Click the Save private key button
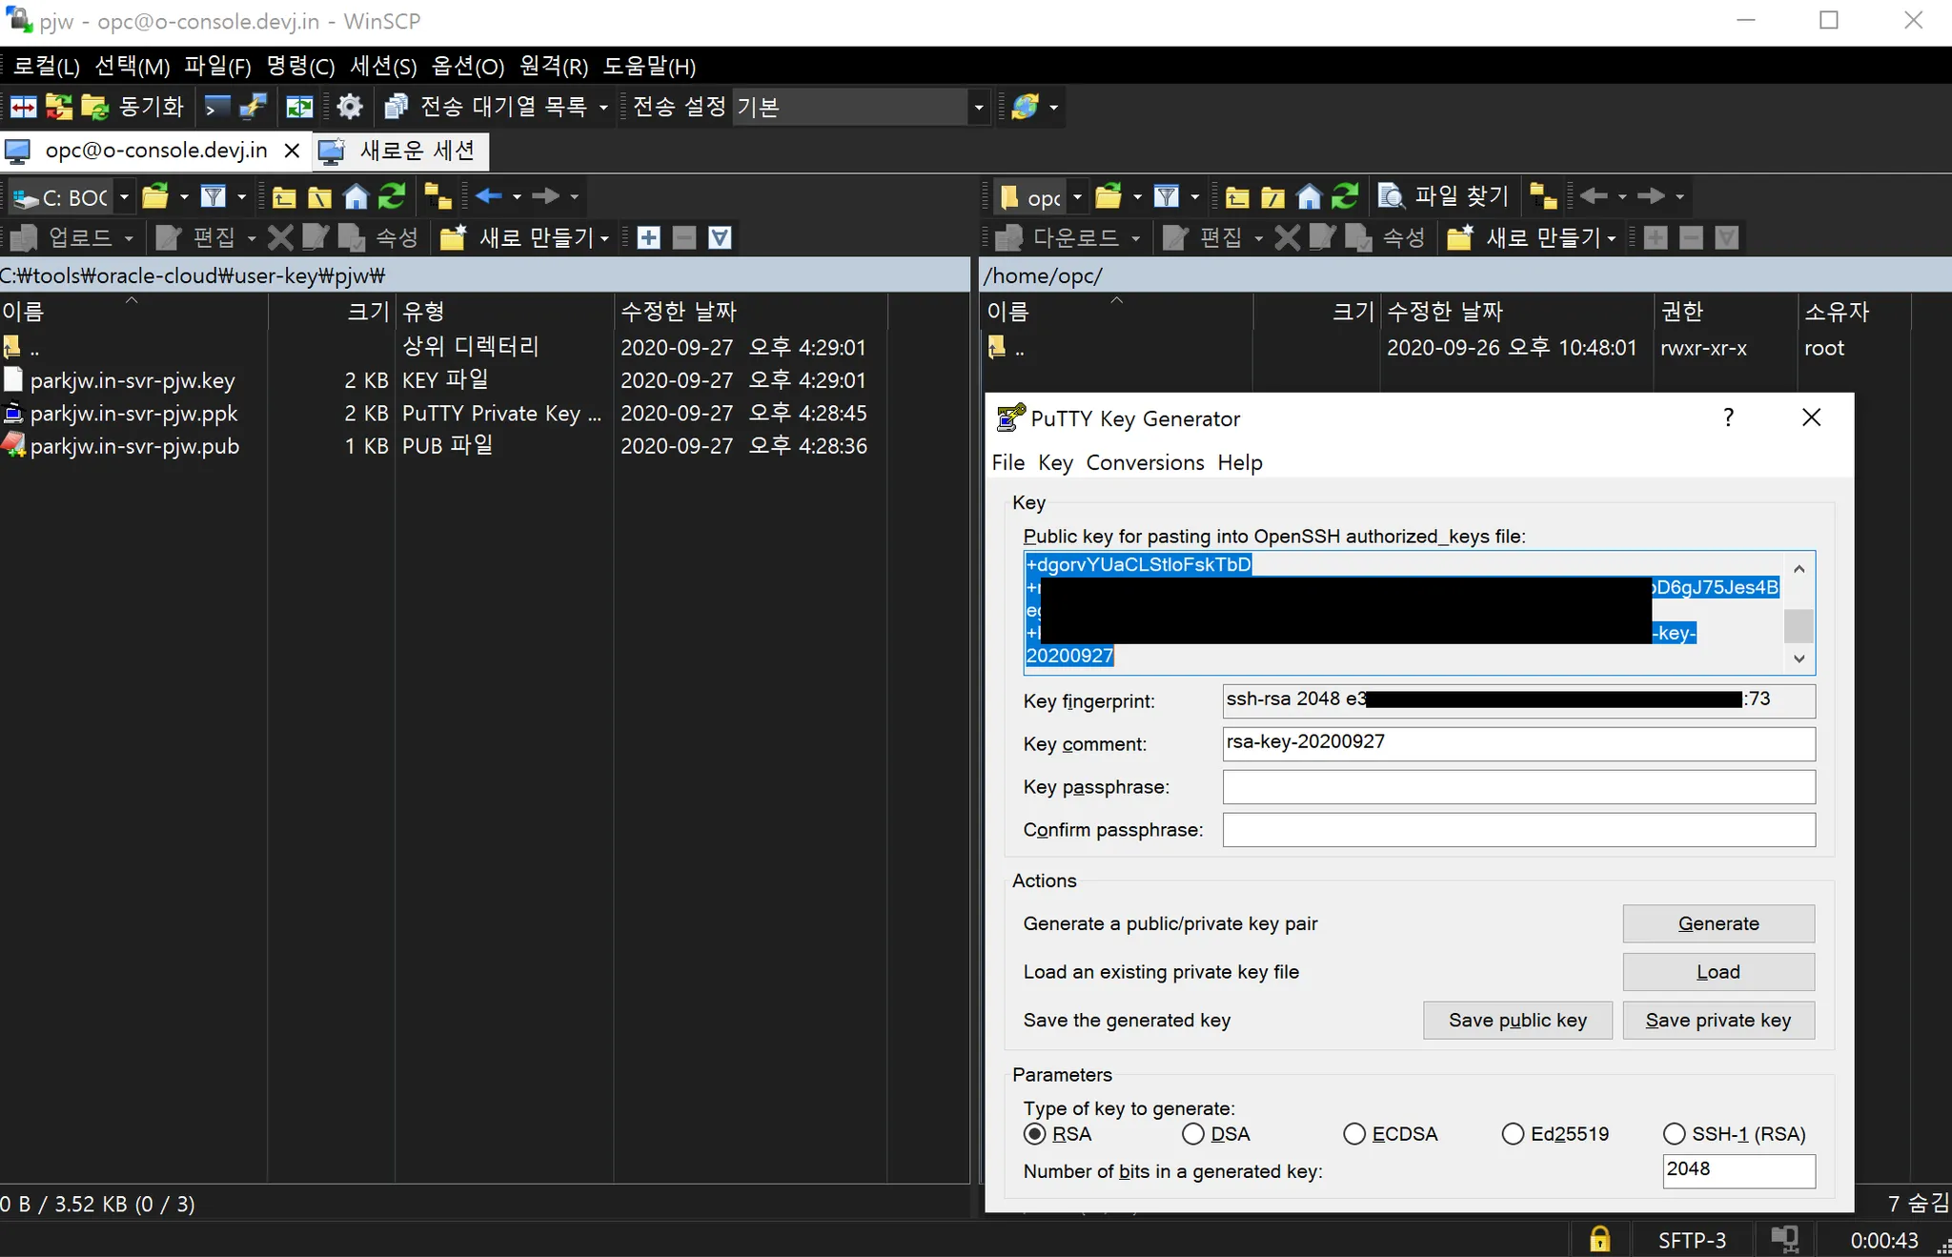The width and height of the screenshot is (1952, 1257). [1718, 1021]
